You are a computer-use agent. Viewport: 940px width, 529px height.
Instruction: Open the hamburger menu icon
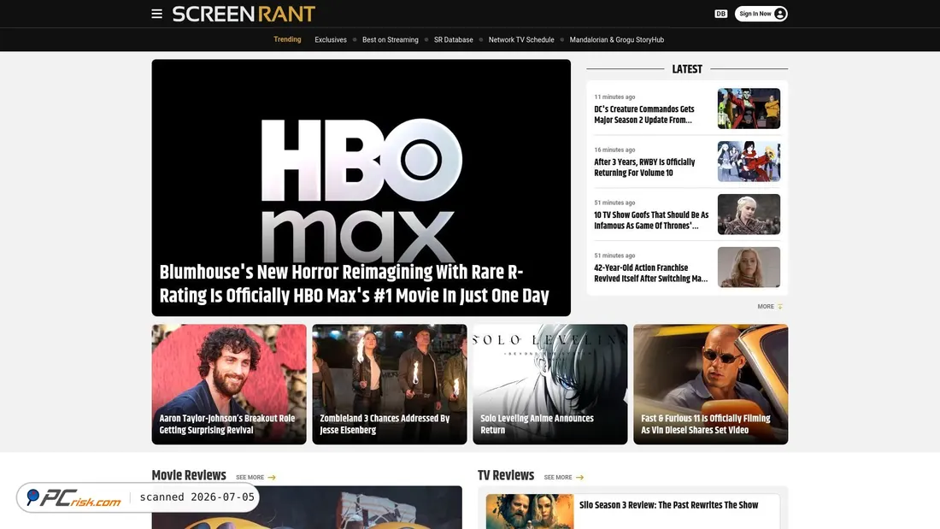156,14
